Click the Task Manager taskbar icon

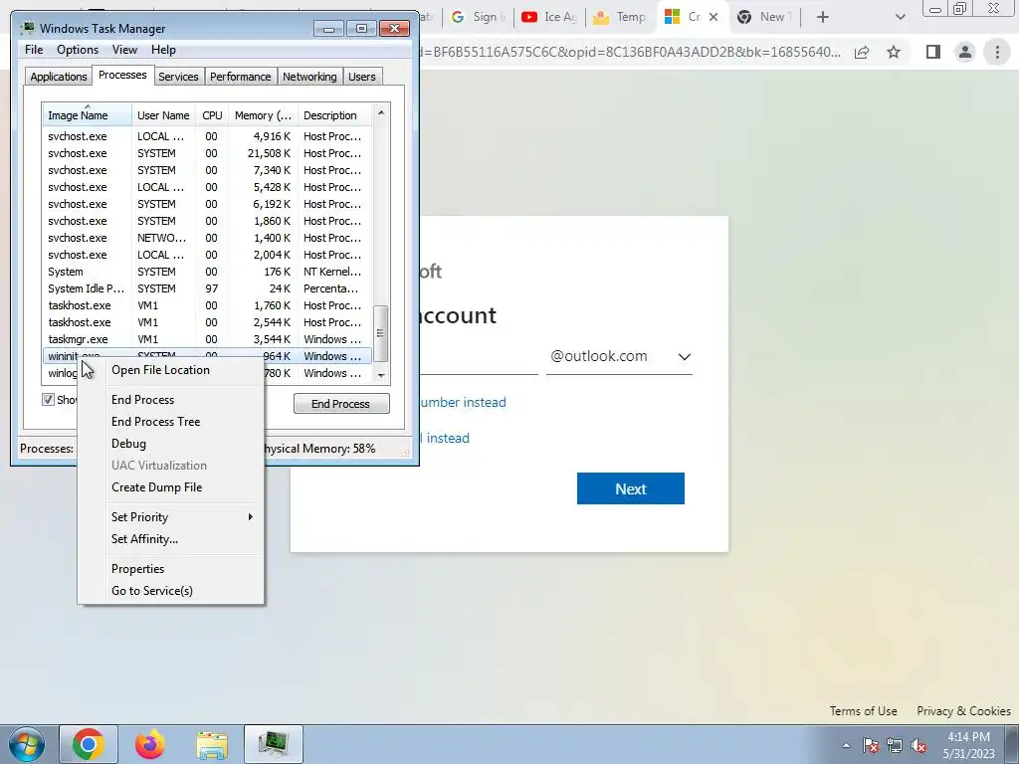[x=274, y=744]
